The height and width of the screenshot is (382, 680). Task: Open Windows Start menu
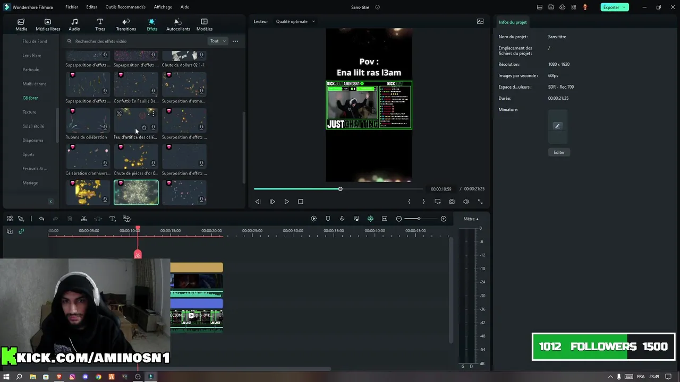(6, 377)
